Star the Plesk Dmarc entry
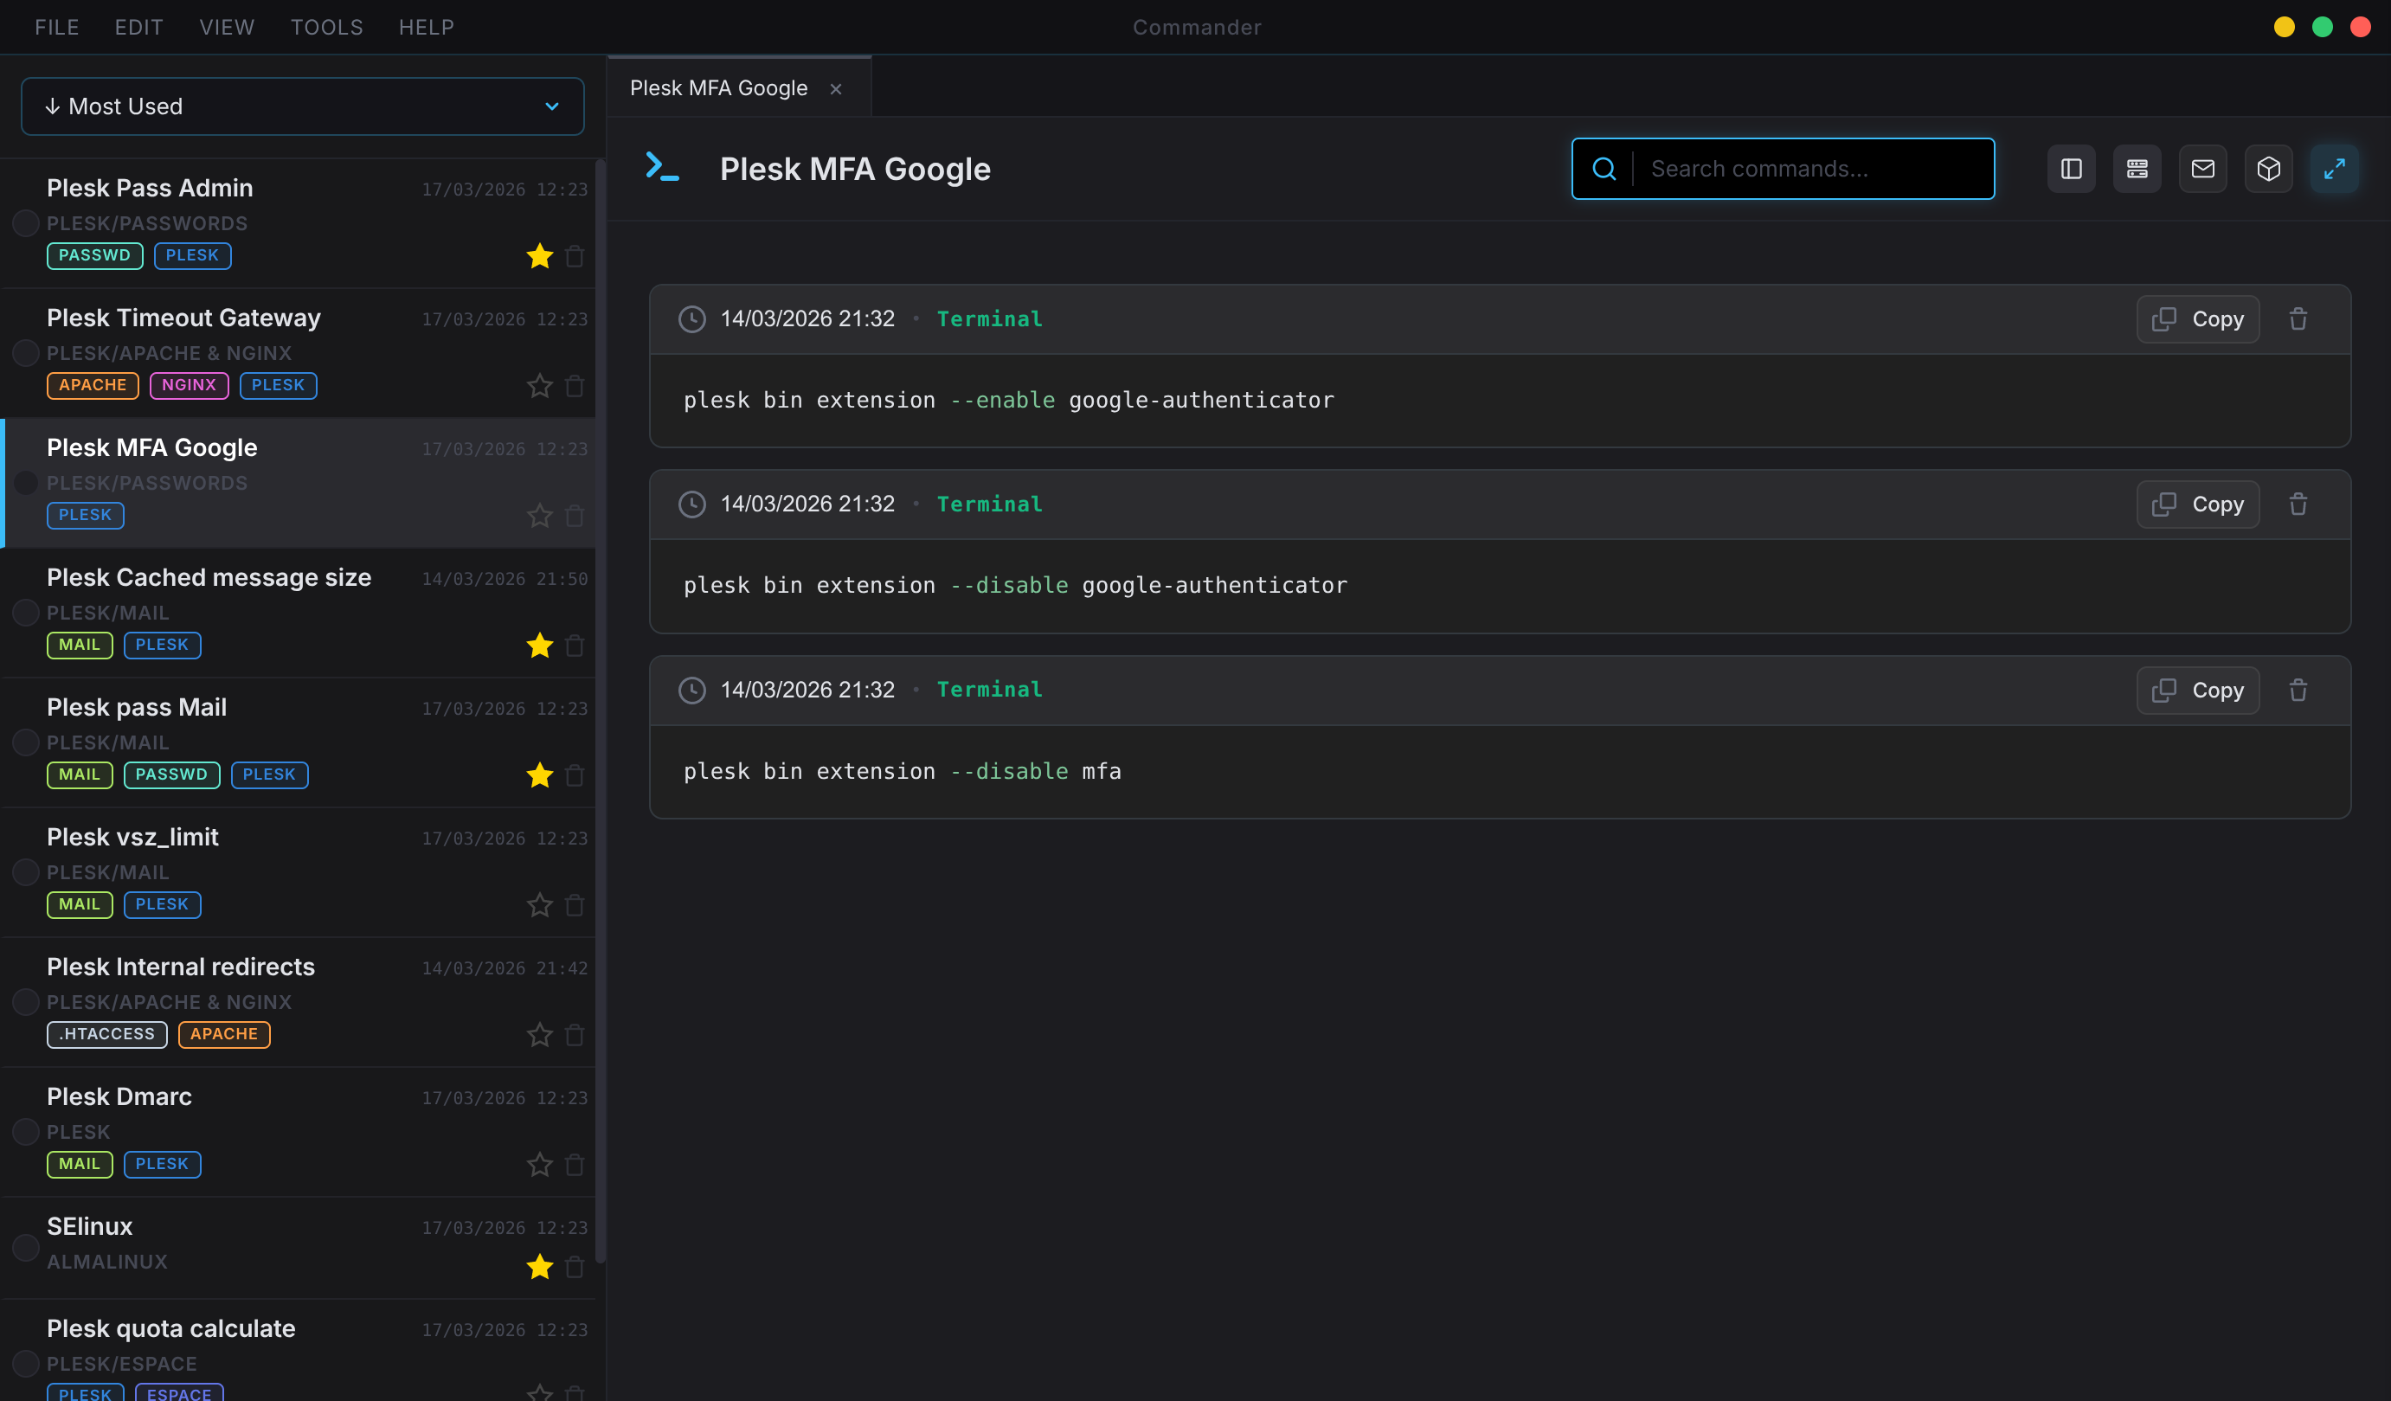 coord(540,1165)
